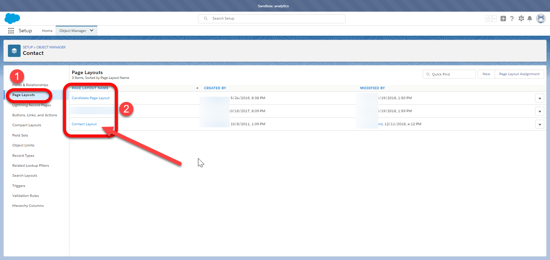Open Related Lookup Filters in sidebar
Screen dimensions: 550x260
tap(31, 166)
